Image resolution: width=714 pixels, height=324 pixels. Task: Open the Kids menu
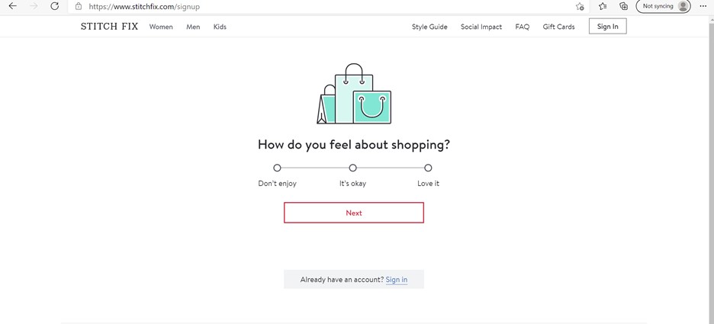(220, 27)
